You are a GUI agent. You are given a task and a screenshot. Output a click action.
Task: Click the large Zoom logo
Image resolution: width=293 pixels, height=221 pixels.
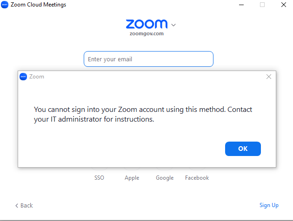click(146, 24)
